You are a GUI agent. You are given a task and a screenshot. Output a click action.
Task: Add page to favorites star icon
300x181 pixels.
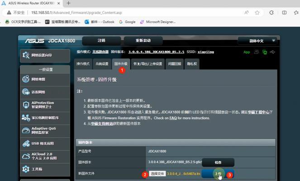(x=257, y=13)
